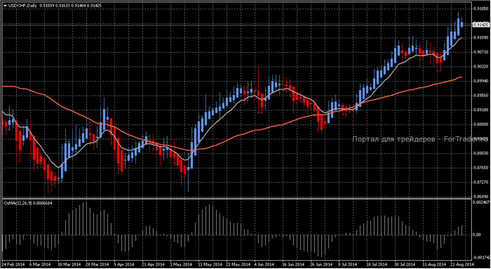491x269 pixels.
Task: Click the 30 Jul 2014 date label
Action: click(406, 265)
